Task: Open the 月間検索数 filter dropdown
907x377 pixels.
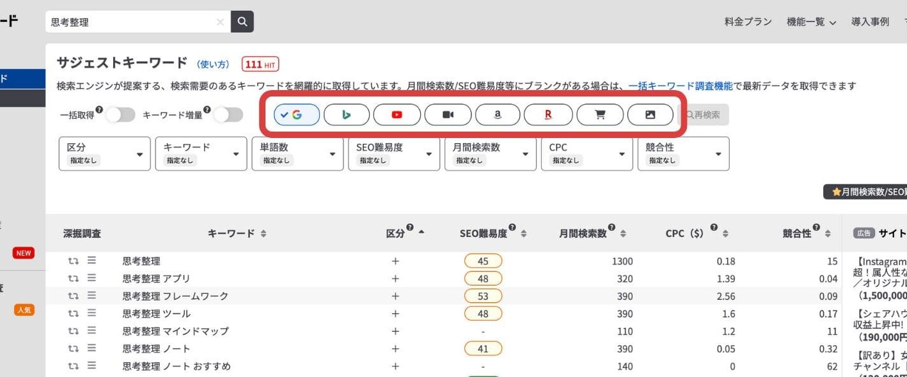Action: click(491, 153)
